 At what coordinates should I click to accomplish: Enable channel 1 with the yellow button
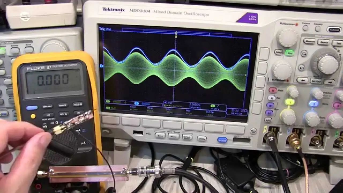pyautogui.click(x=290, y=102)
